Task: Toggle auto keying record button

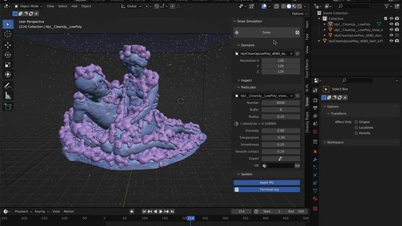Action: (x=132, y=212)
